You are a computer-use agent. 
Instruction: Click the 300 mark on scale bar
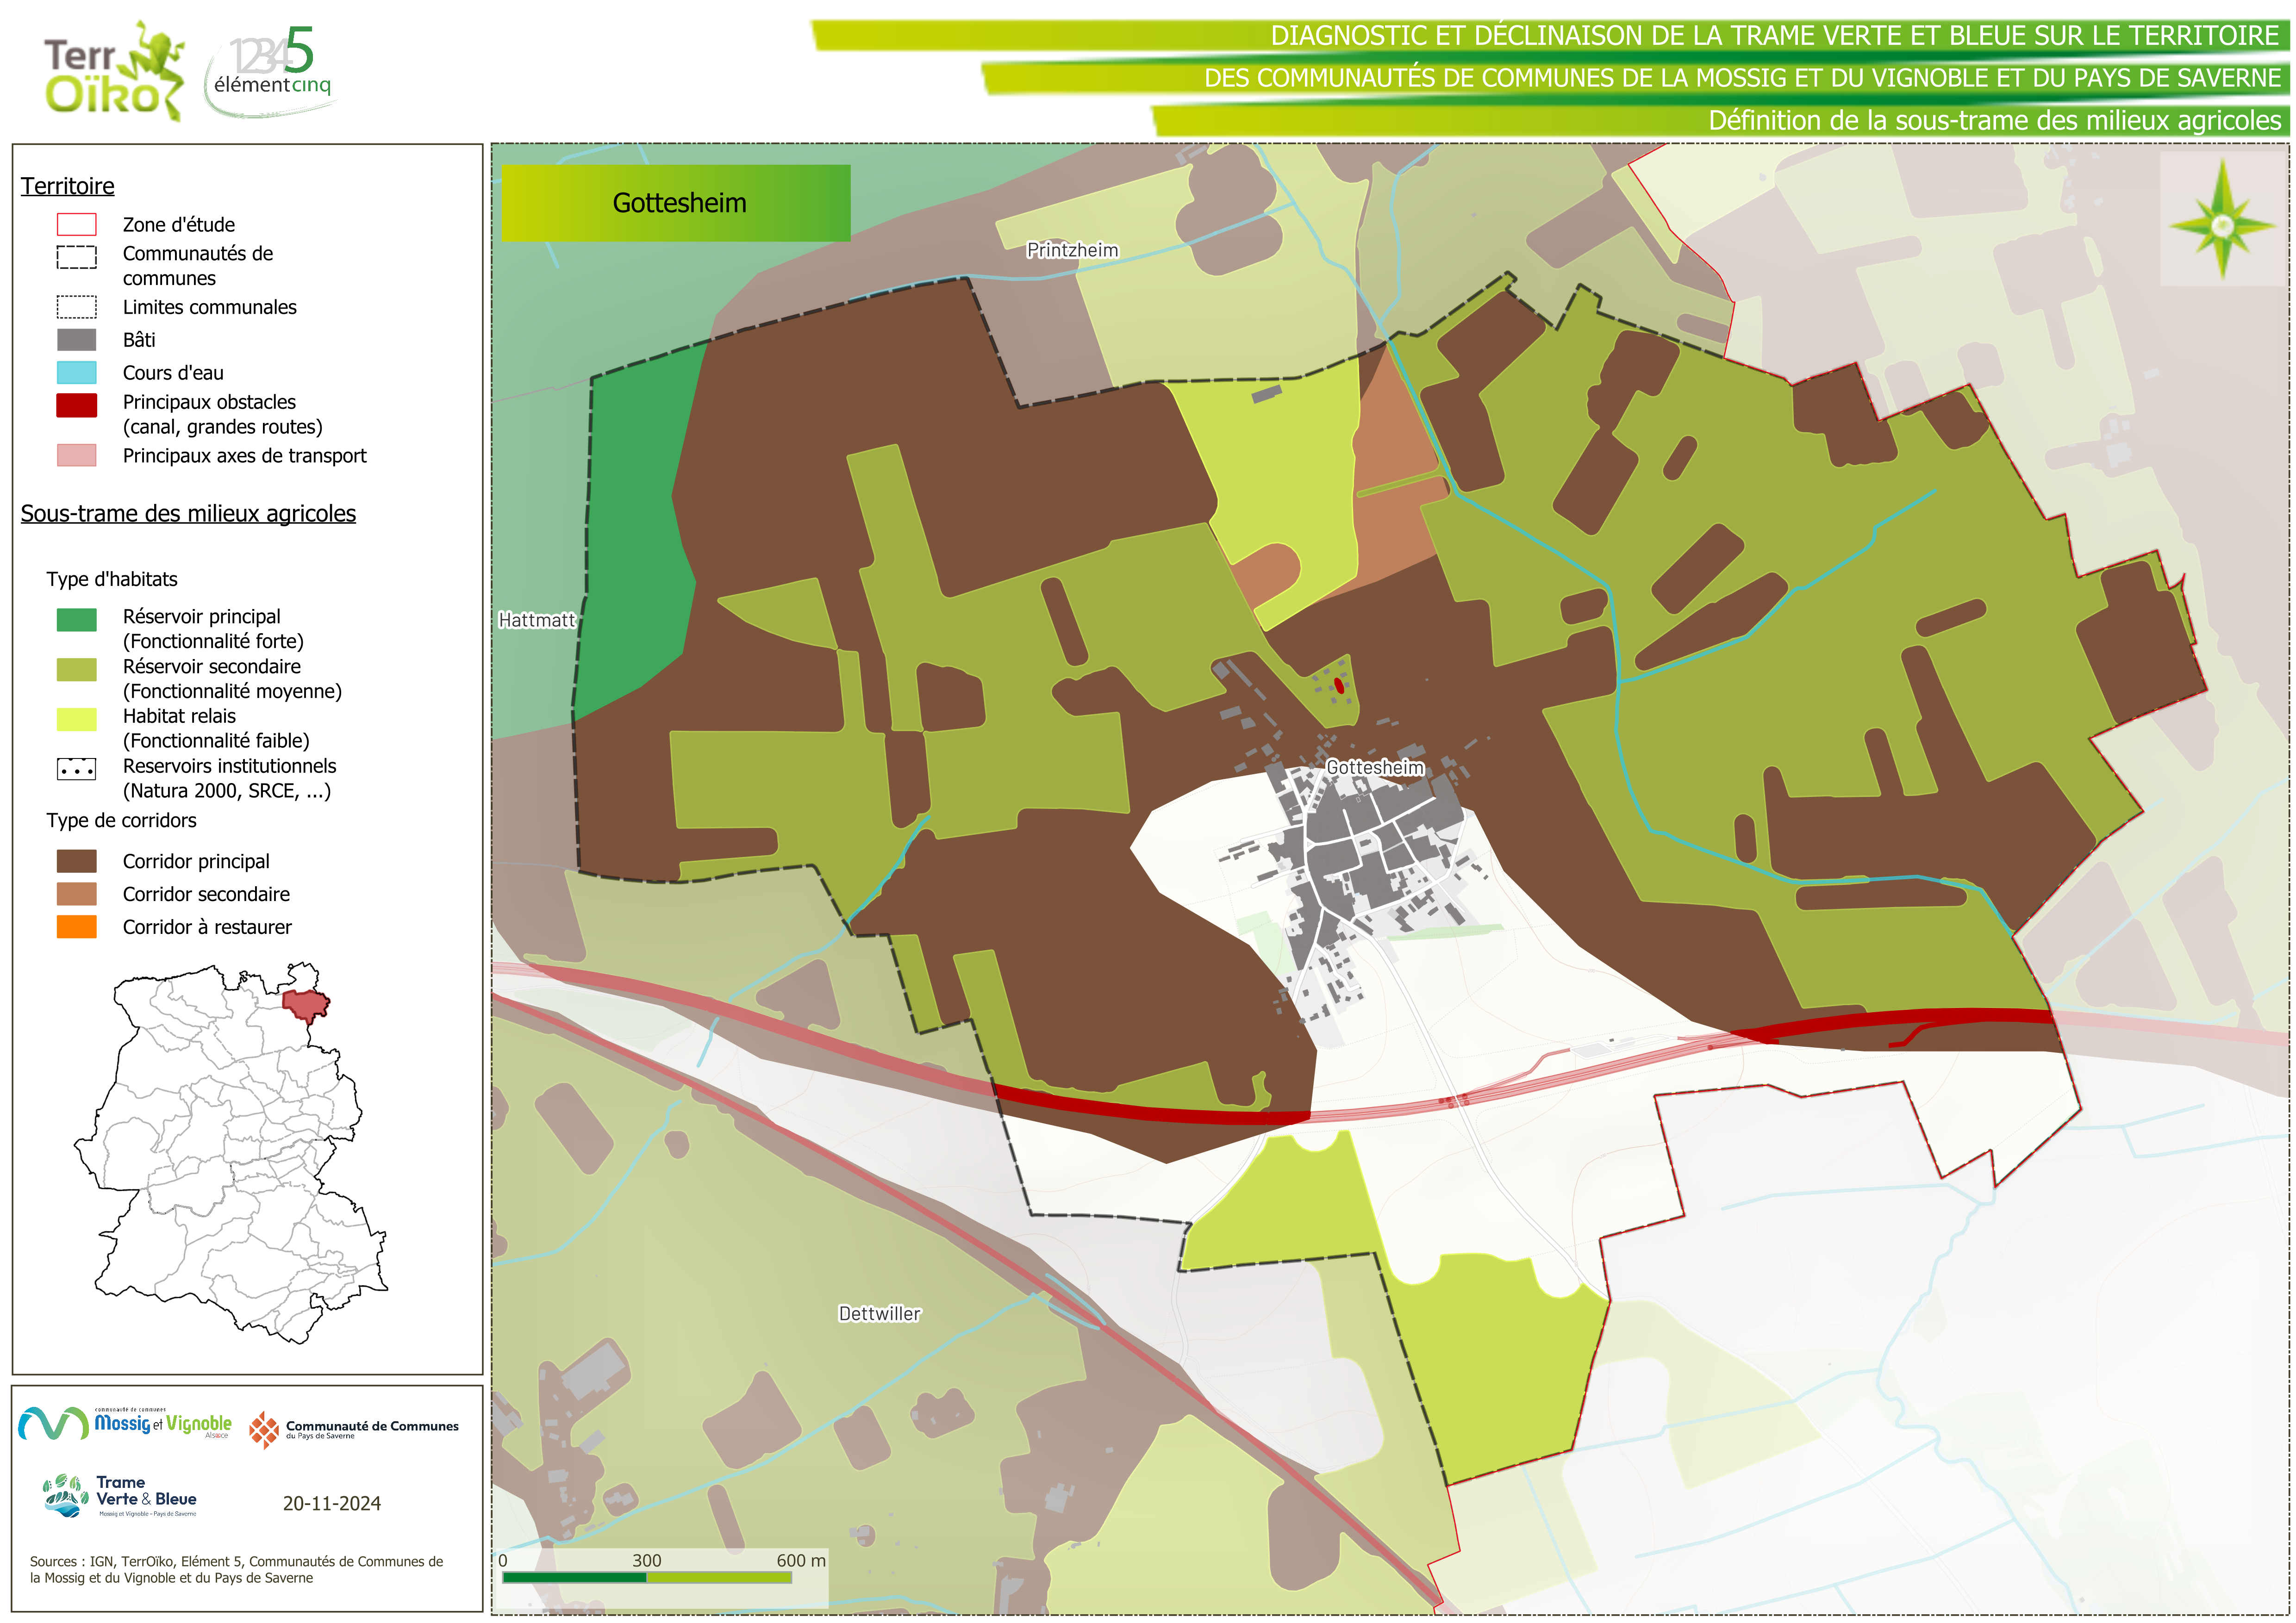coord(646,1561)
